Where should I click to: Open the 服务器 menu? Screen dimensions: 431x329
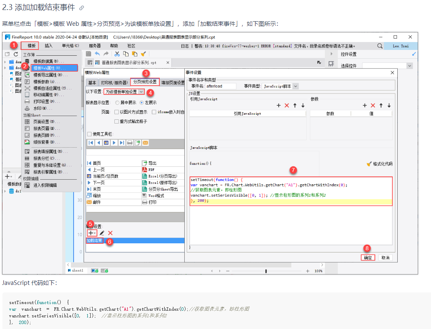click(x=95, y=46)
